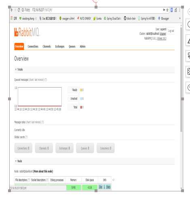Click the (change) cluster name link
The width and height of the screenshot is (190, 197).
[163, 34]
